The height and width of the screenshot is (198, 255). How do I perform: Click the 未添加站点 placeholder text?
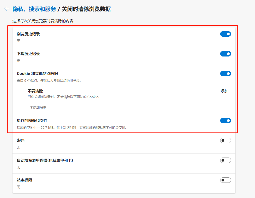point(38,107)
